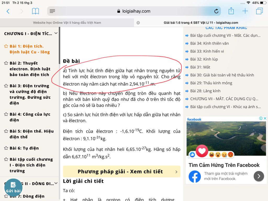Tap the heart reaction in the ad
This screenshot has height=201, width=268.
[x=202, y=151]
